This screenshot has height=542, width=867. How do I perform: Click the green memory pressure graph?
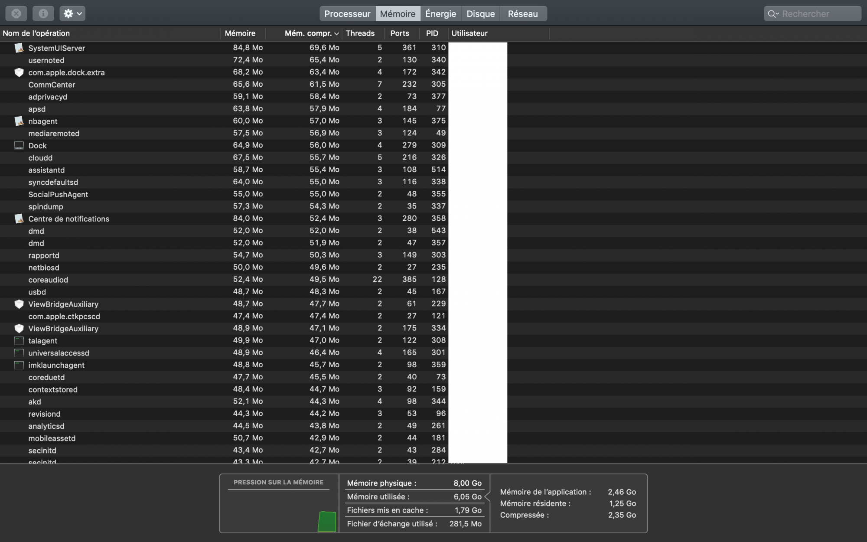pyautogui.click(x=327, y=521)
